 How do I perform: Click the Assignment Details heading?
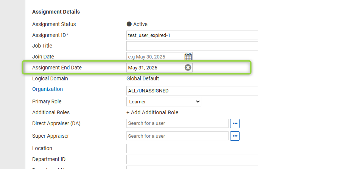(56, 12)
